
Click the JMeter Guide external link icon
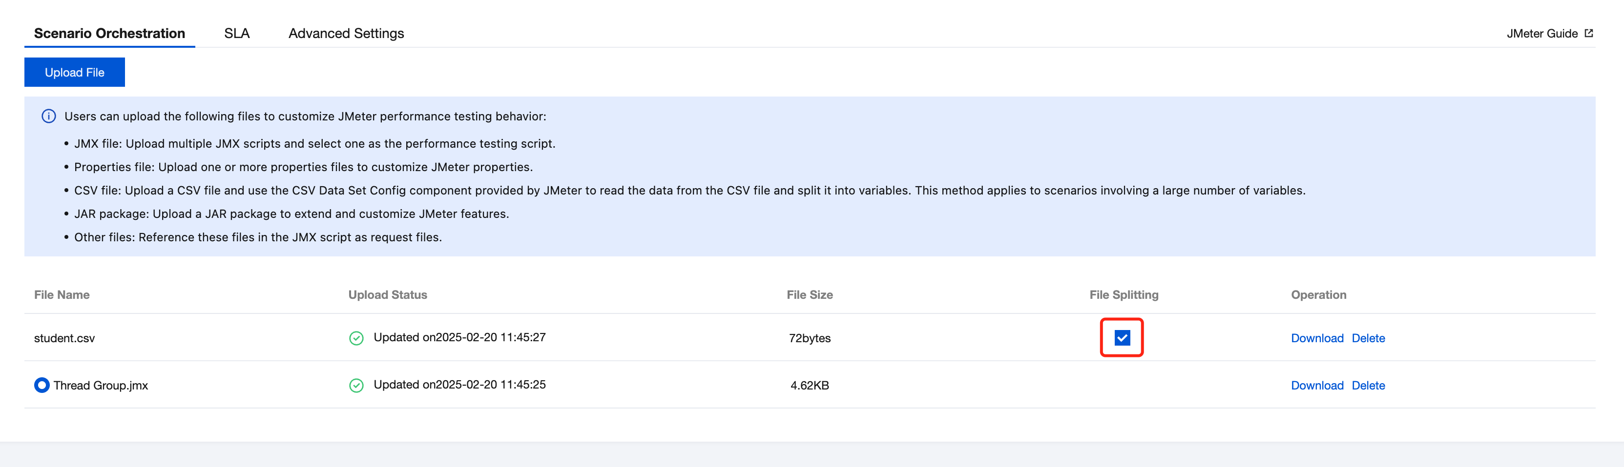pos(1589,33)
